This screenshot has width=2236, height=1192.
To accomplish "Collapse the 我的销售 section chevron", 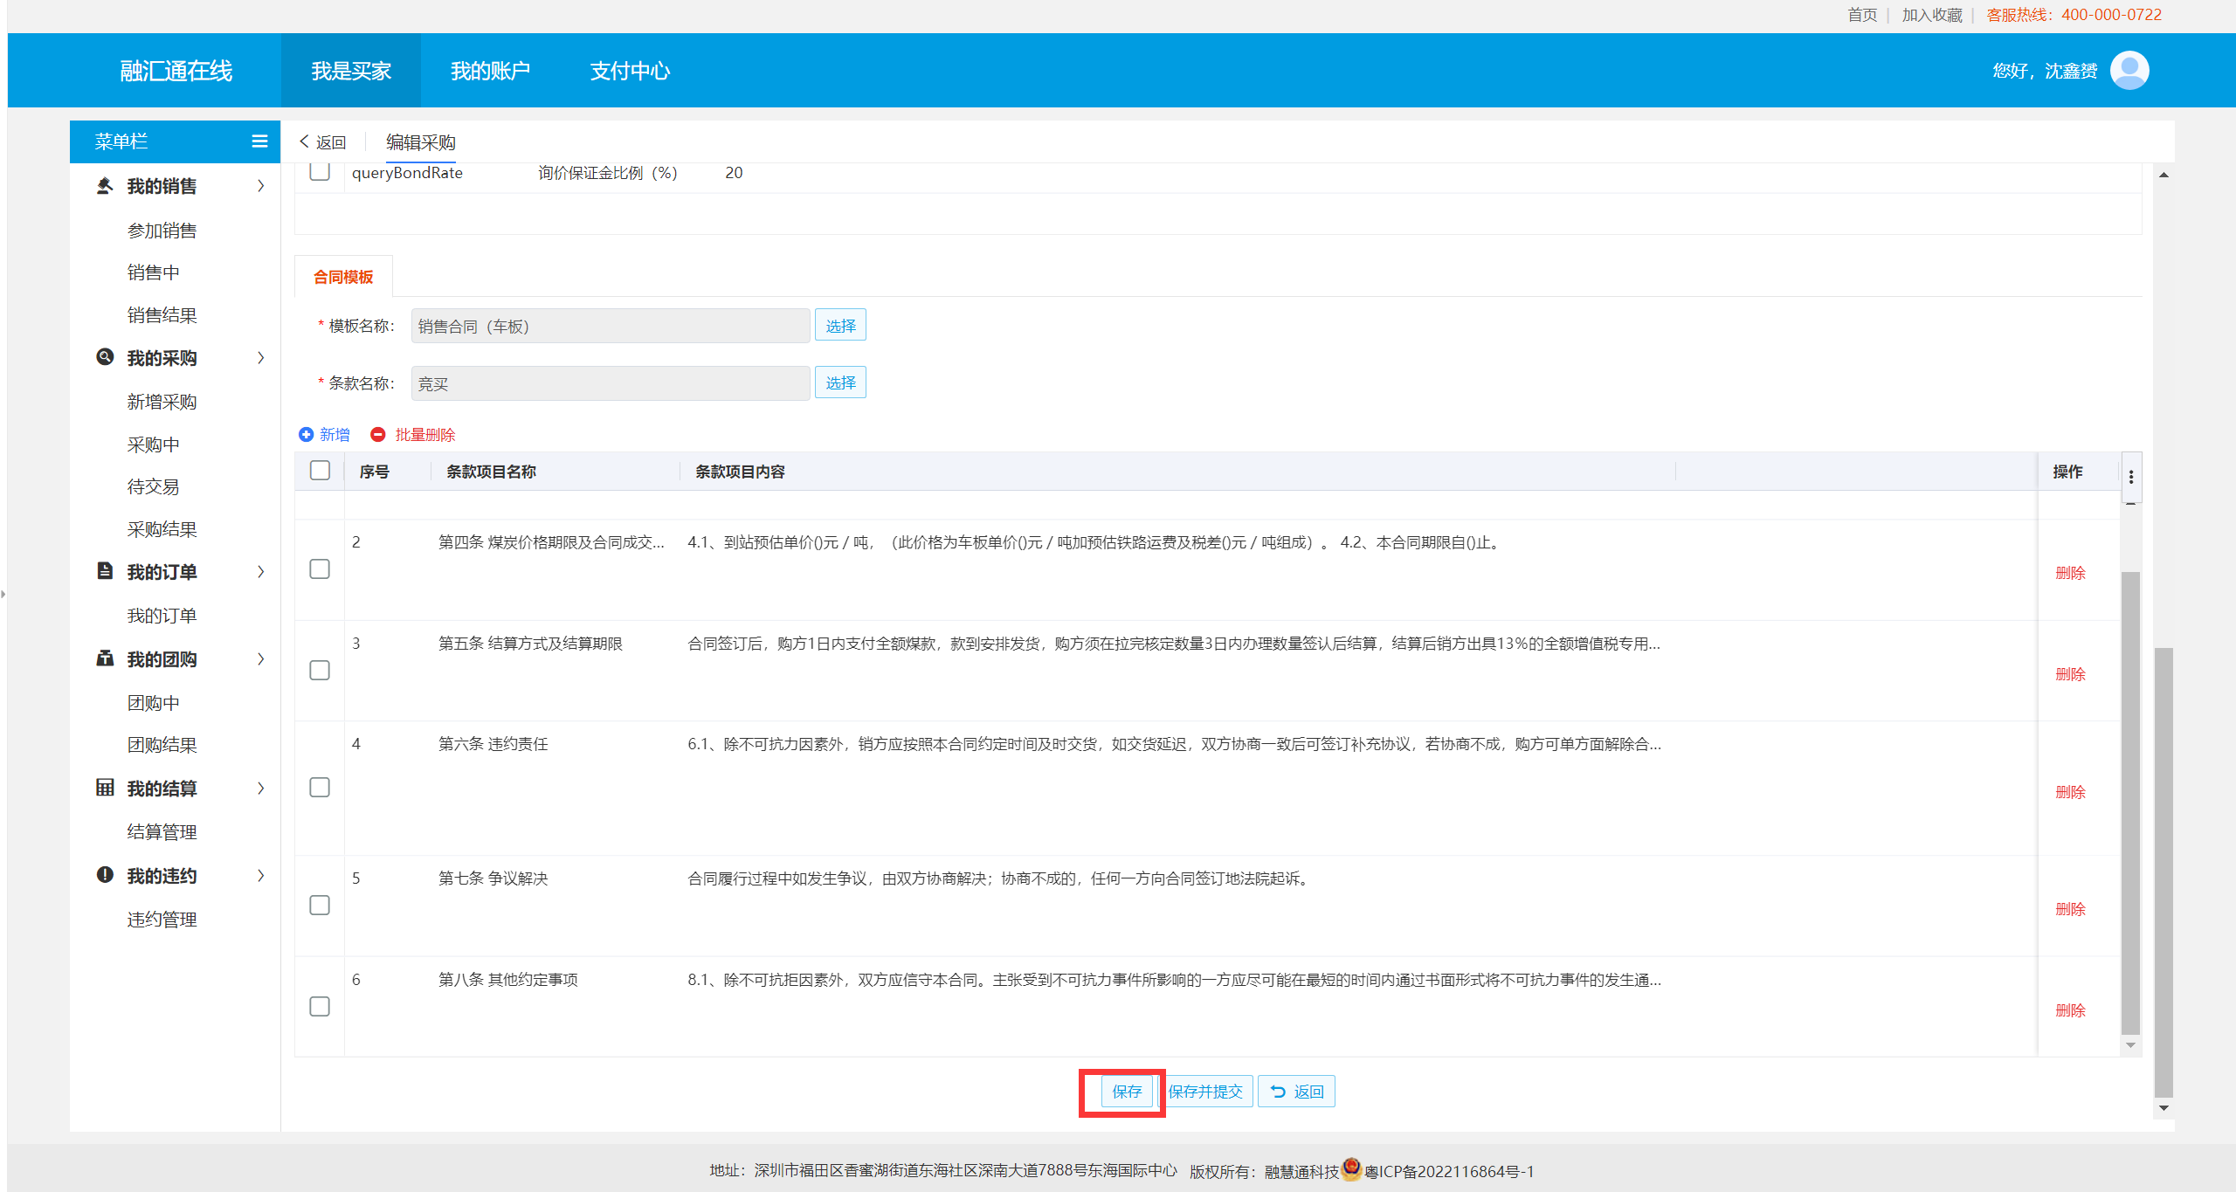I will pos(260,186).
